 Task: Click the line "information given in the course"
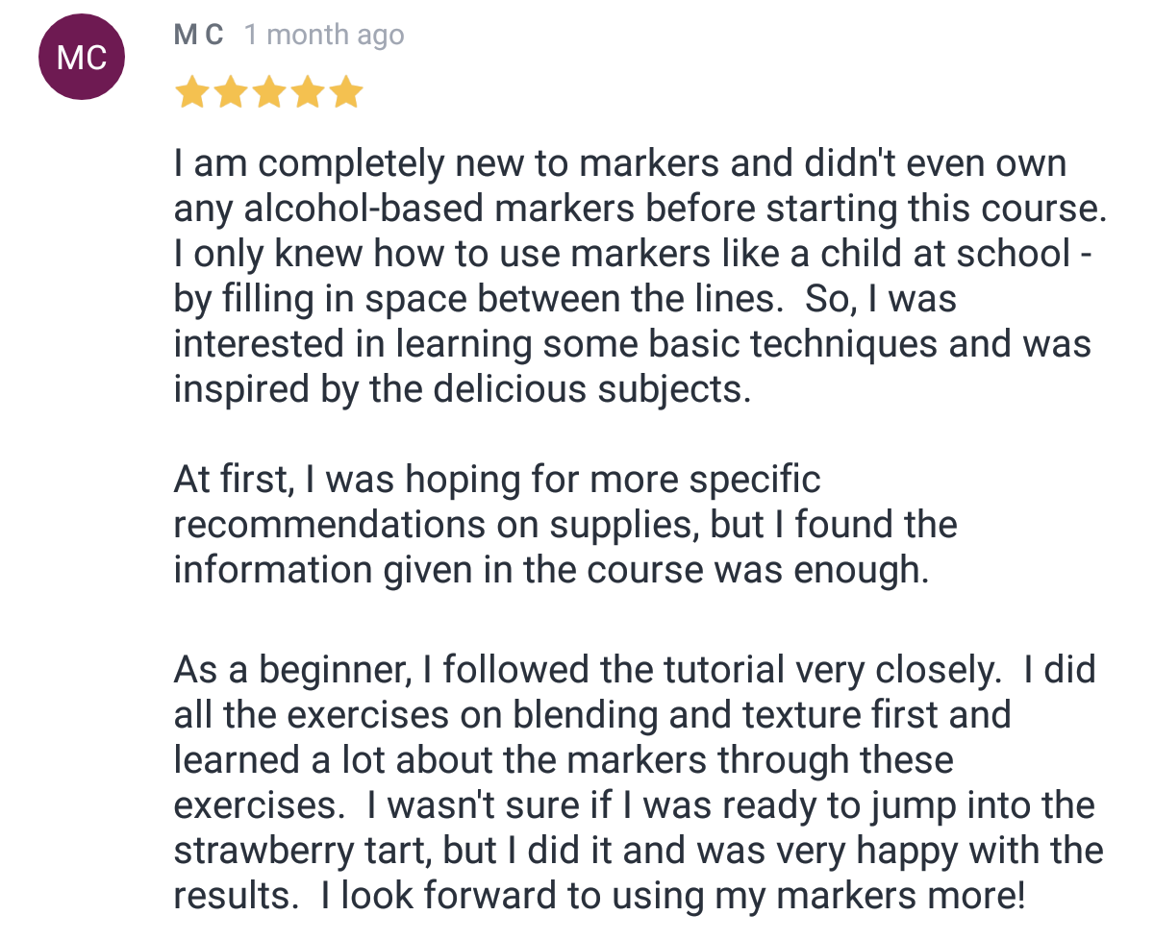552,570
